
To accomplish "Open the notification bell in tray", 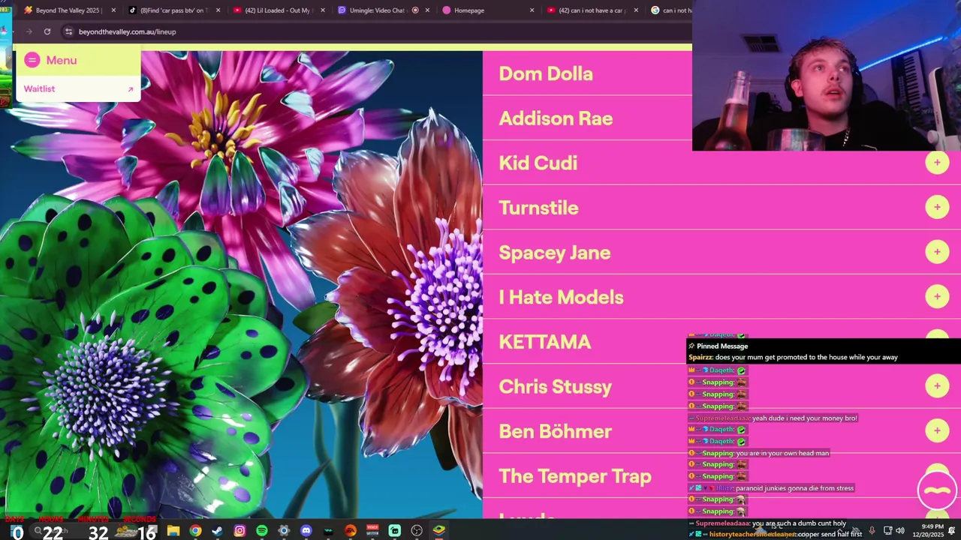I will (952, 531).
